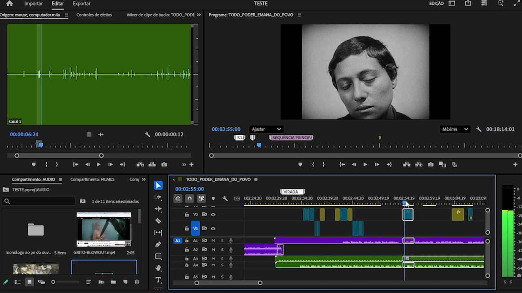
Task: Open timeline display settings wrench
Action: (x=225, y=199)
